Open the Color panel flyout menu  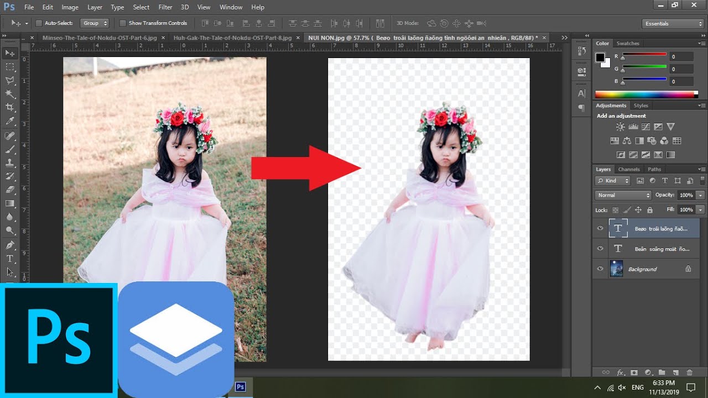(x=701, y=43)
